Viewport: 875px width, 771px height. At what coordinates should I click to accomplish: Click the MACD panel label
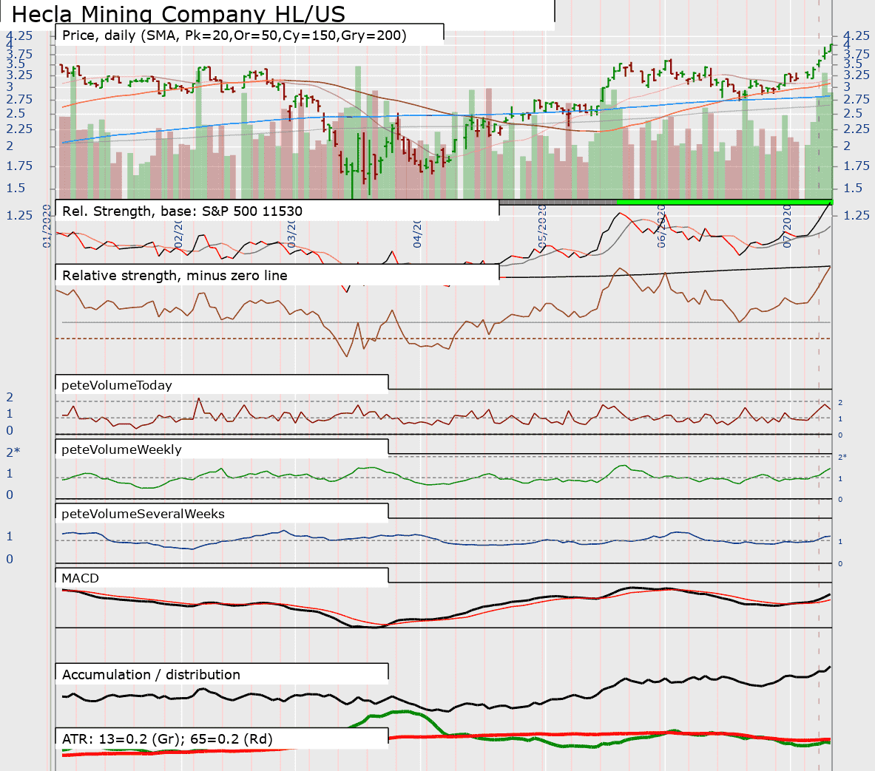click(x=80, y=578)
